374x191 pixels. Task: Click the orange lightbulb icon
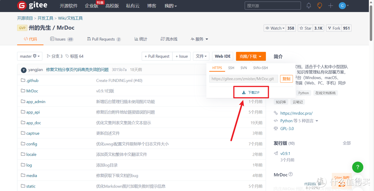[x=319, y=6]
